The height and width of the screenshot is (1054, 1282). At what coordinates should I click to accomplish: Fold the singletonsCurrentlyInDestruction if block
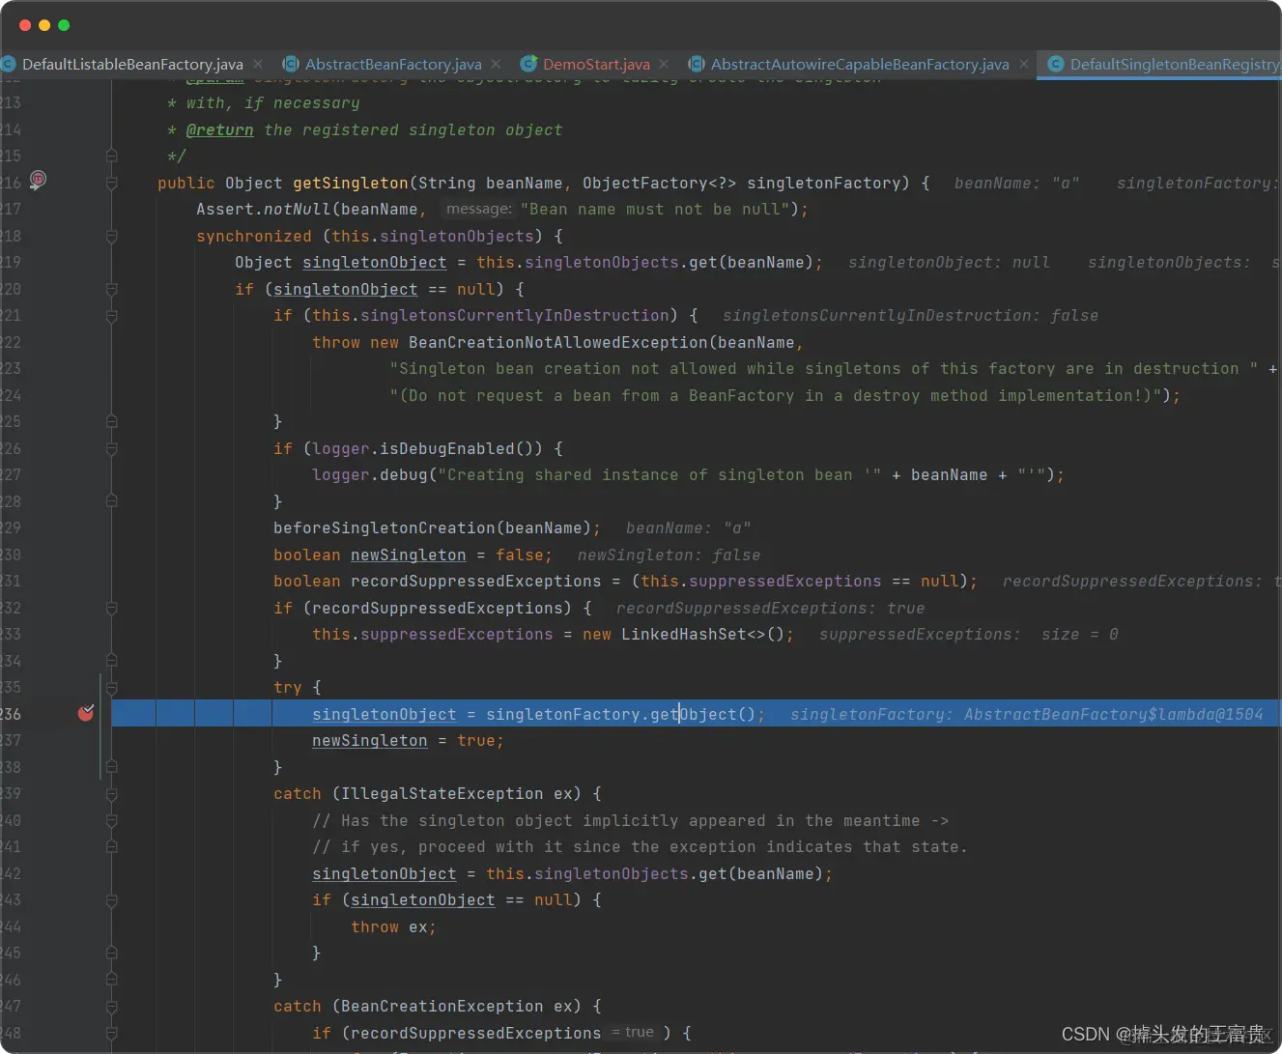[x=112, y=316]
